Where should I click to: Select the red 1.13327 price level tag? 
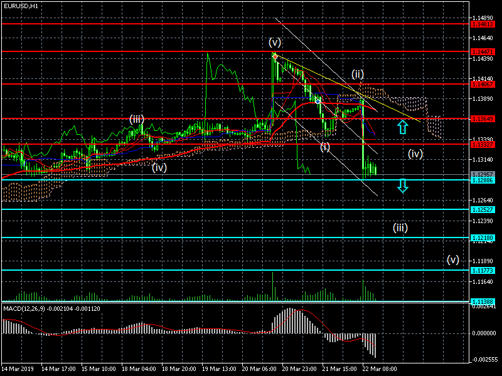[483, 145]
